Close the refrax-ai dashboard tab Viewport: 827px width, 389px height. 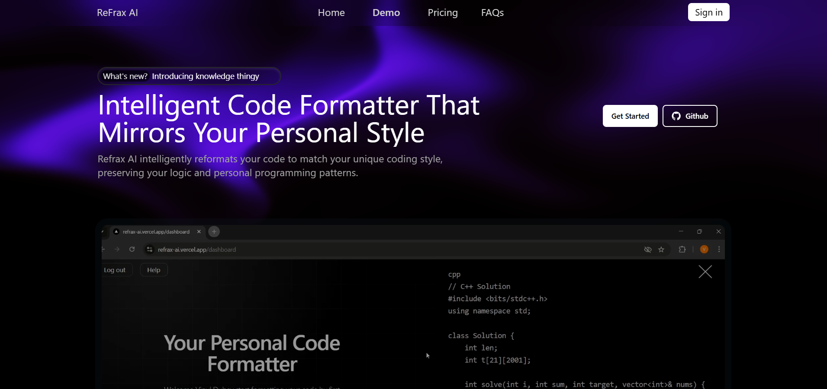coord(199,232)
